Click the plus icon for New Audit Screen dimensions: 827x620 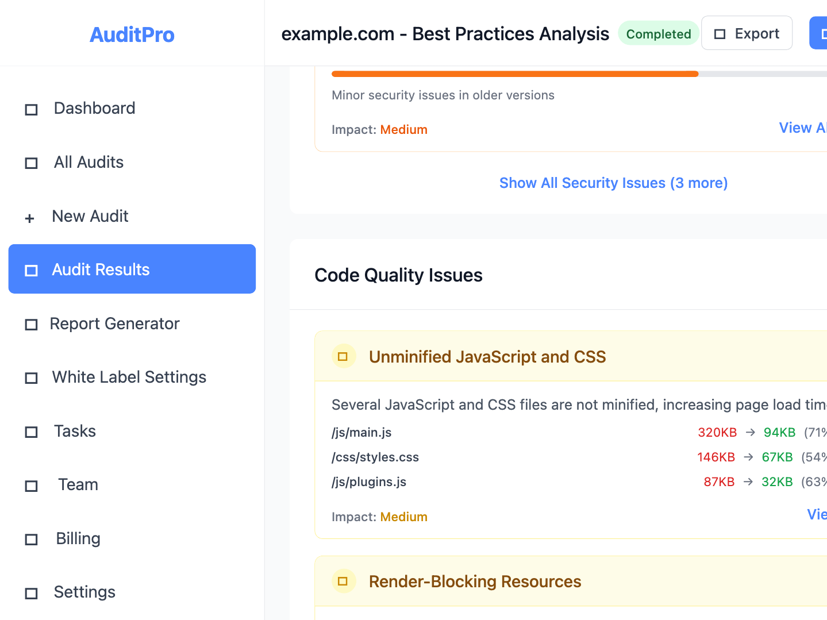click(30, 218)
